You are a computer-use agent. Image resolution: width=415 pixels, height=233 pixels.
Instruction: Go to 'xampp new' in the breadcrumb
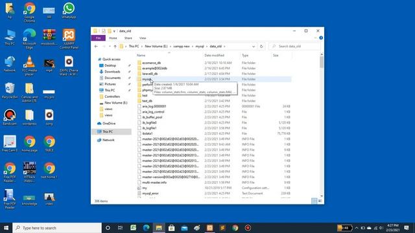pos(182,46)
